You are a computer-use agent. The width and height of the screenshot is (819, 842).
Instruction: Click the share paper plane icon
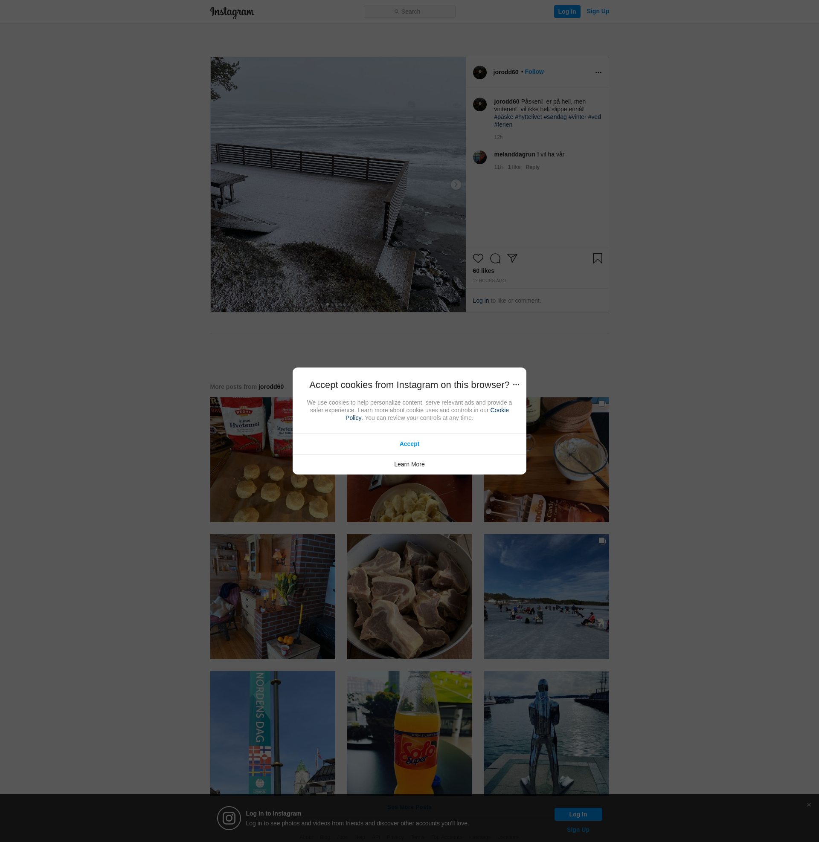coord(512,258)
